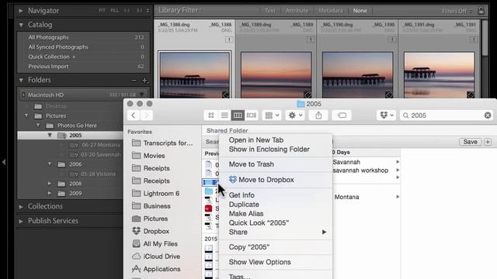The width and height of the screenshot is (497, 279).
Task: Choose Quick Look "2005"
Action: (259, 222)
